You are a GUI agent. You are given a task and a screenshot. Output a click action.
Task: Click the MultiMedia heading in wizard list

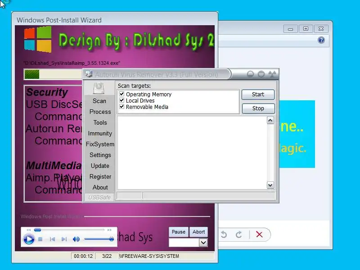pyautogui.click(x=54, y=166)
